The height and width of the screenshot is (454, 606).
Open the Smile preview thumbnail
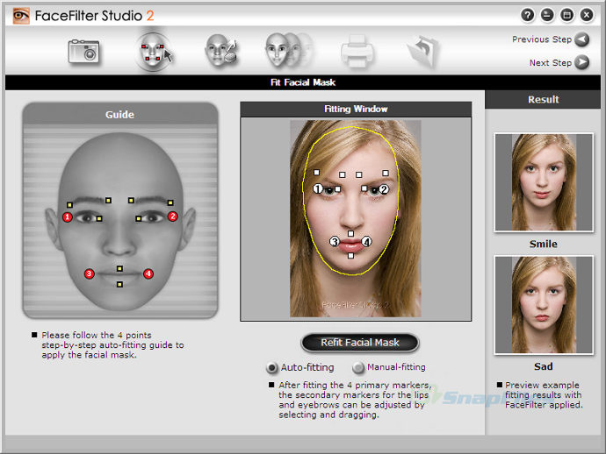(x=544, y=182)
